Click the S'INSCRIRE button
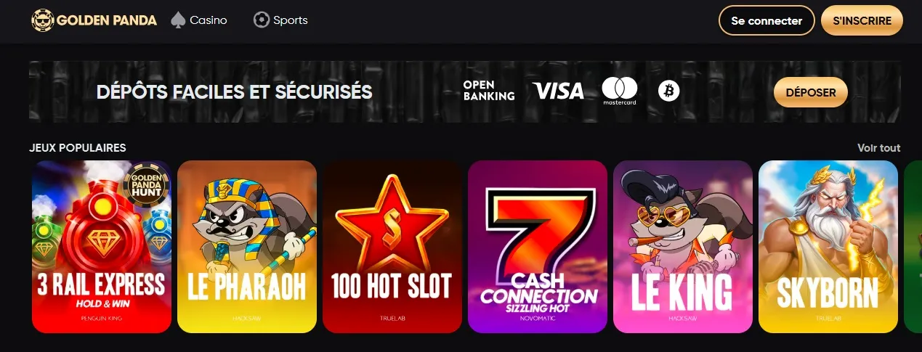This screenshot has width=922, height=352. pos(862,20)
